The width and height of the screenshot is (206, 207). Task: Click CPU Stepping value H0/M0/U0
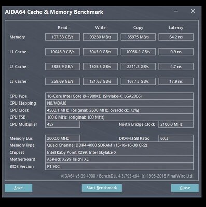pyautogui.click(x=119, y=103)
